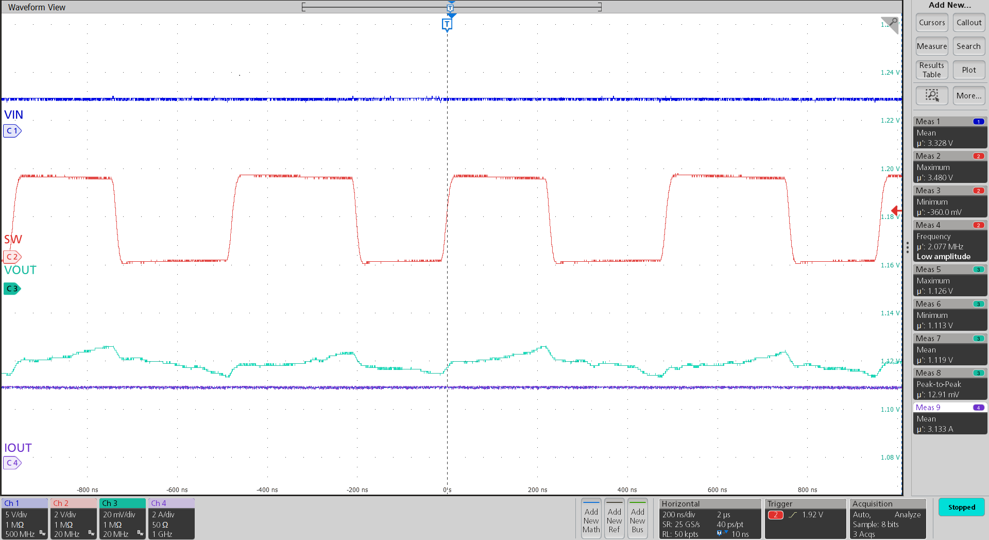Click the 1.24 V vertical scale label
The height and width of the screenshot is (540, 989).
point(890,73)
